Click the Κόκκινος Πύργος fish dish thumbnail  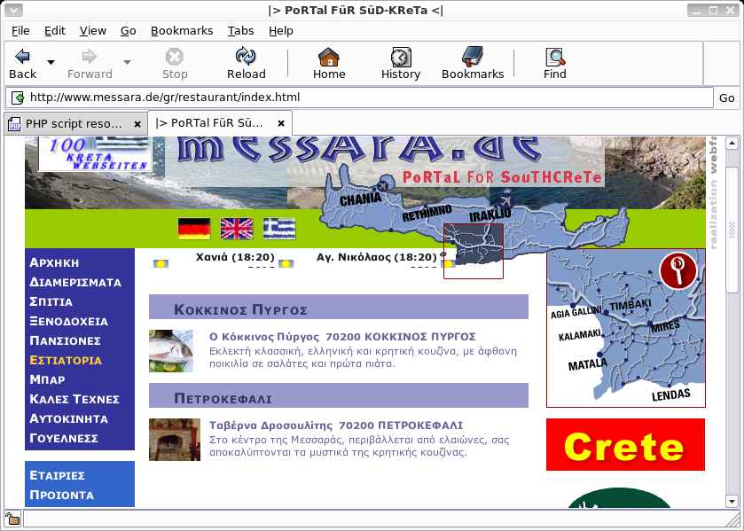click(171, 351)
